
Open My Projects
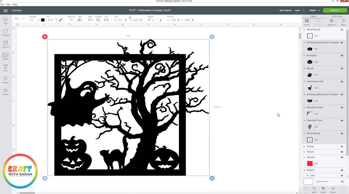click(285, 10)
